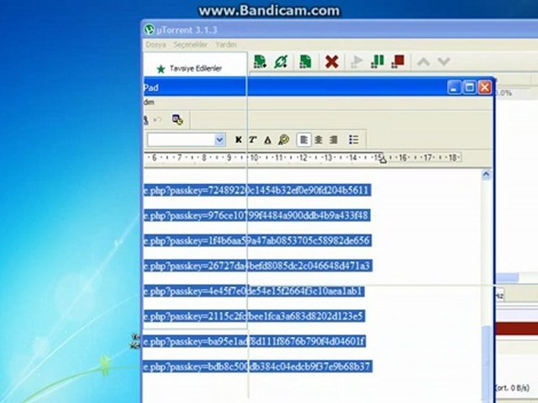The width and height of the screenshot is (538, 403).
Task: Click WordPad Date/Time insert icon
Action: (x=178, y=120)
